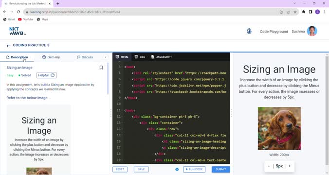Open the browser extensions puzzle icon
Image resolution: width=329 pixels, height=175 pixels.
coord(304,12)
